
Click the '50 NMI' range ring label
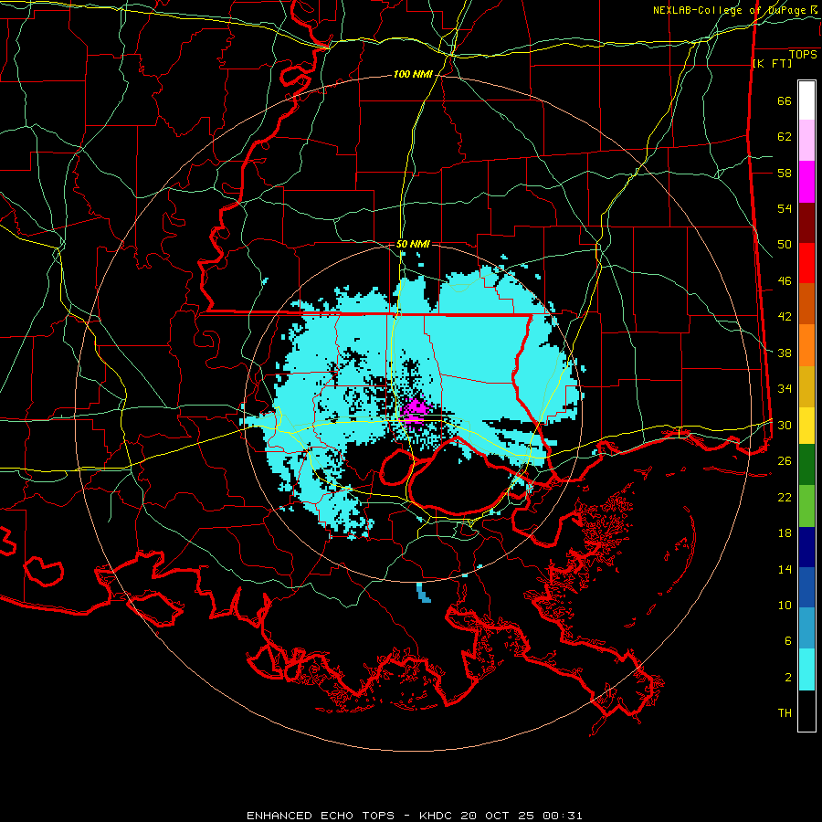coord(413,244)
